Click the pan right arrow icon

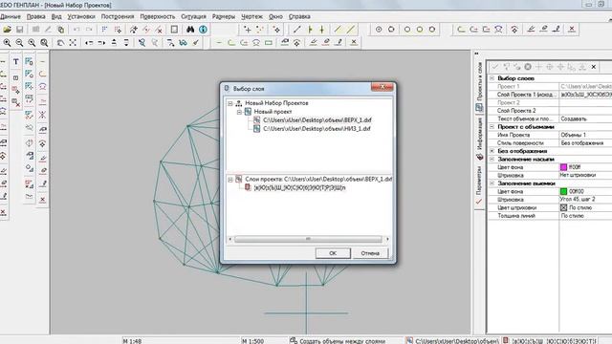pyautogui.click(x=101, y=42)
